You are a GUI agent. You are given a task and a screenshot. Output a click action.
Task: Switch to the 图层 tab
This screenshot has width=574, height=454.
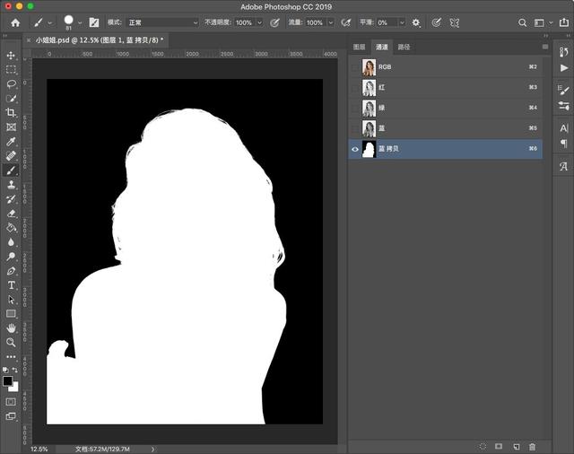[x=359, y=47]
